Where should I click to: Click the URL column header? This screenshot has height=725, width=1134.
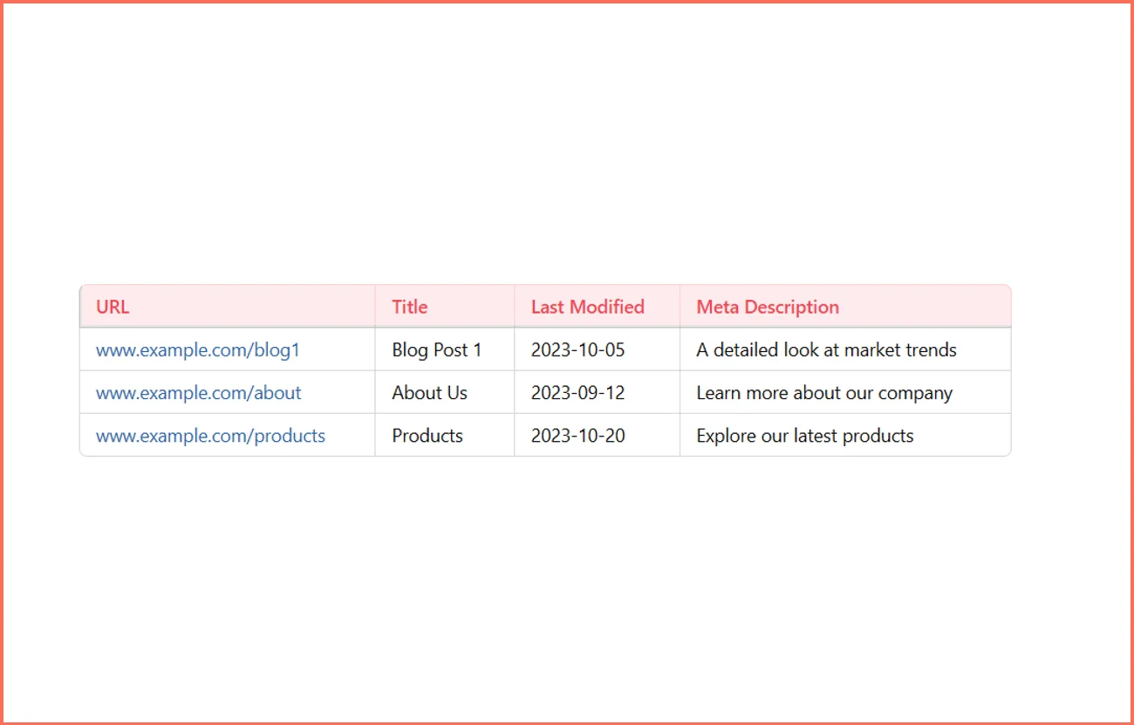point(112,307)
